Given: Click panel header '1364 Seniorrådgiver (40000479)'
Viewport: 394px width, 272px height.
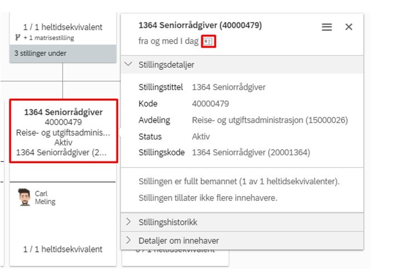Looking at the screenshot, I should click(x=200, y=25).
